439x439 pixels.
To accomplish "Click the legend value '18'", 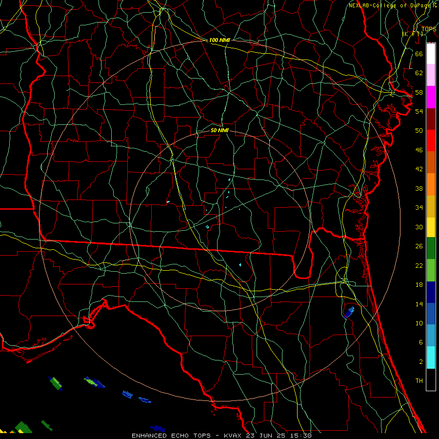I will (x=419, y=285).
